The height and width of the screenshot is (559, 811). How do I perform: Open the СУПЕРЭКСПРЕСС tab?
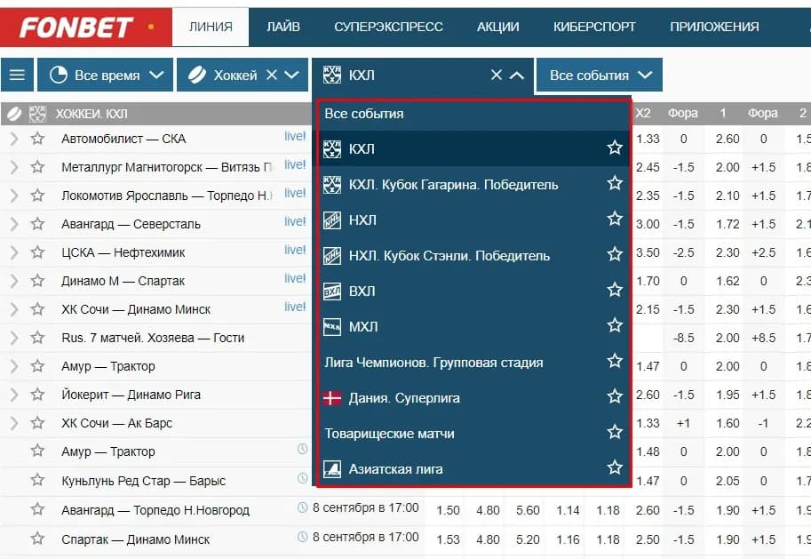pos(388,27)
